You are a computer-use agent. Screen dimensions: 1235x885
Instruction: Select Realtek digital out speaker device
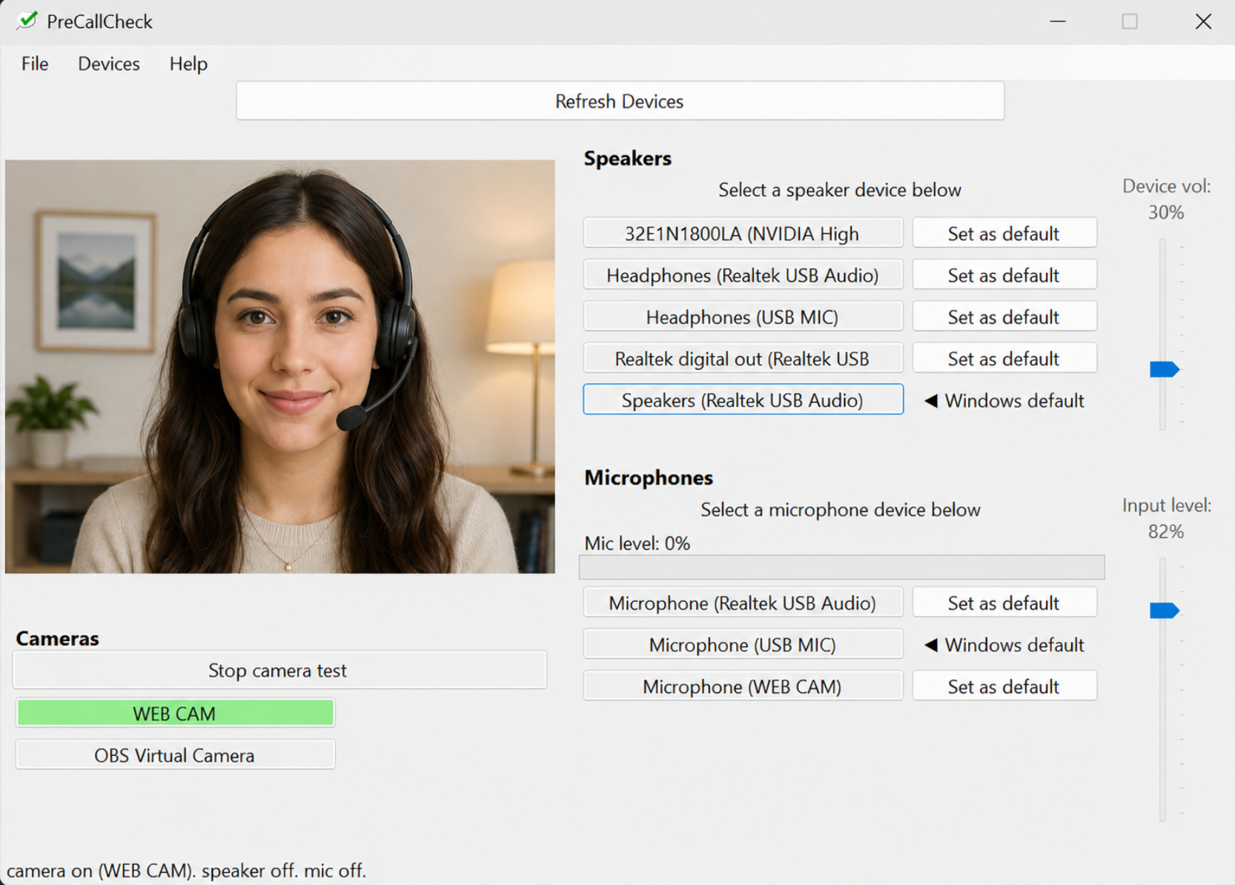743,359
